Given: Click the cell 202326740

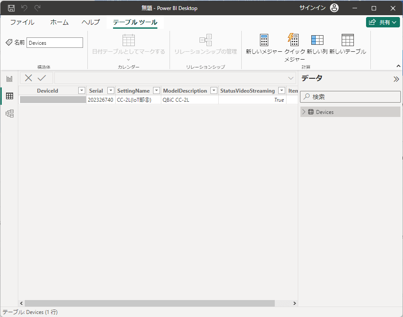Looking at the screenshot, I should pyautogui.click(x=100, y=100).
